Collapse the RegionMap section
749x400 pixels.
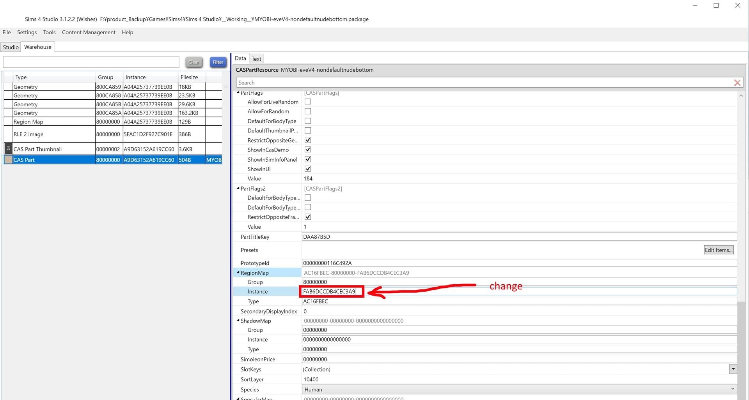click(238, 273)
